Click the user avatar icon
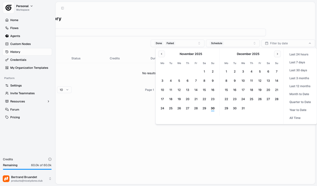The width and height of the screenshot is (317, 186). tap(6, 178)
